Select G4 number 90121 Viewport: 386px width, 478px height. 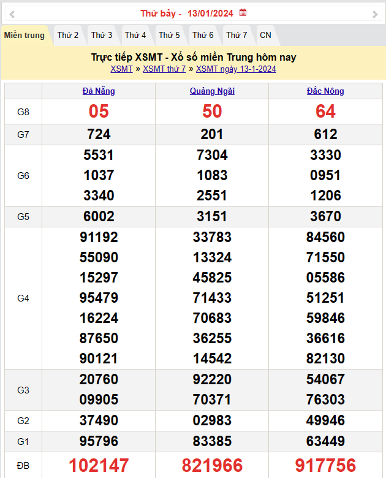tap(99, 358)
